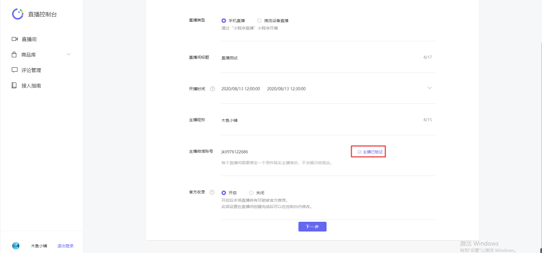Click the 下一步 button
Screen dimensions: 542x253
313,227
